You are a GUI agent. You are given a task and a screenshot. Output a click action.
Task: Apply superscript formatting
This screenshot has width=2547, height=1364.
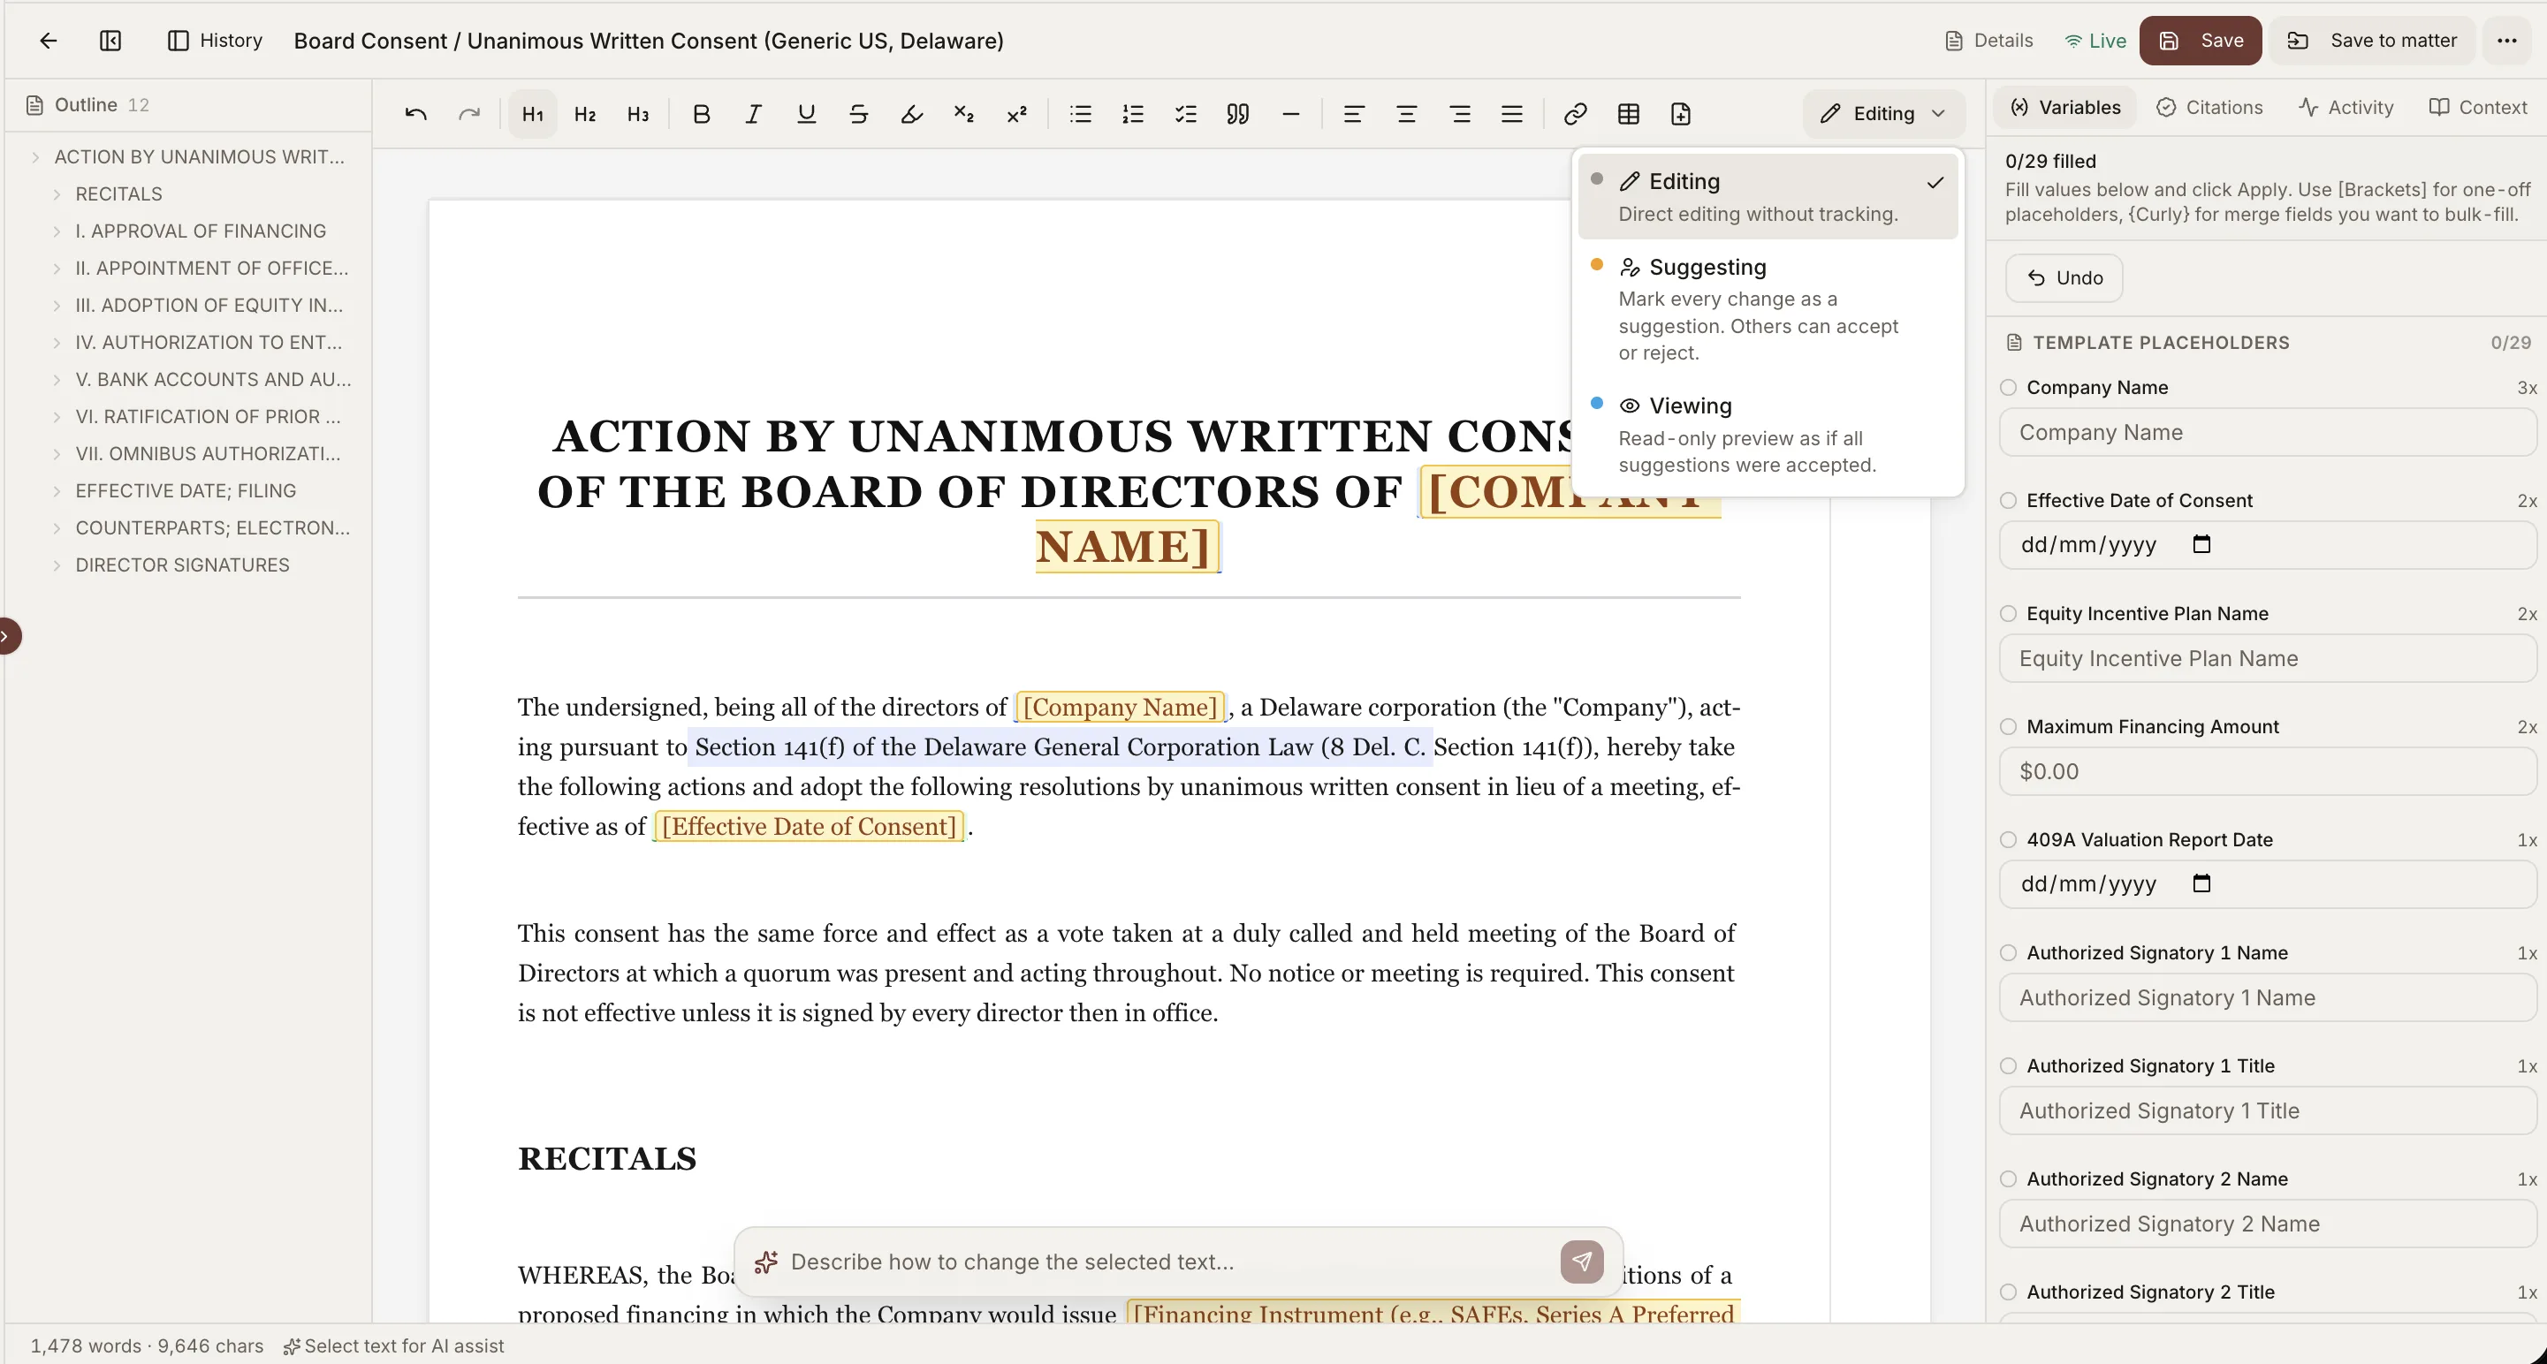pos(1016,114)
